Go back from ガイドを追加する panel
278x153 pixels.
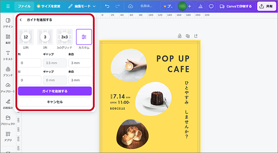pyautogui.click(x=21, y=20)
